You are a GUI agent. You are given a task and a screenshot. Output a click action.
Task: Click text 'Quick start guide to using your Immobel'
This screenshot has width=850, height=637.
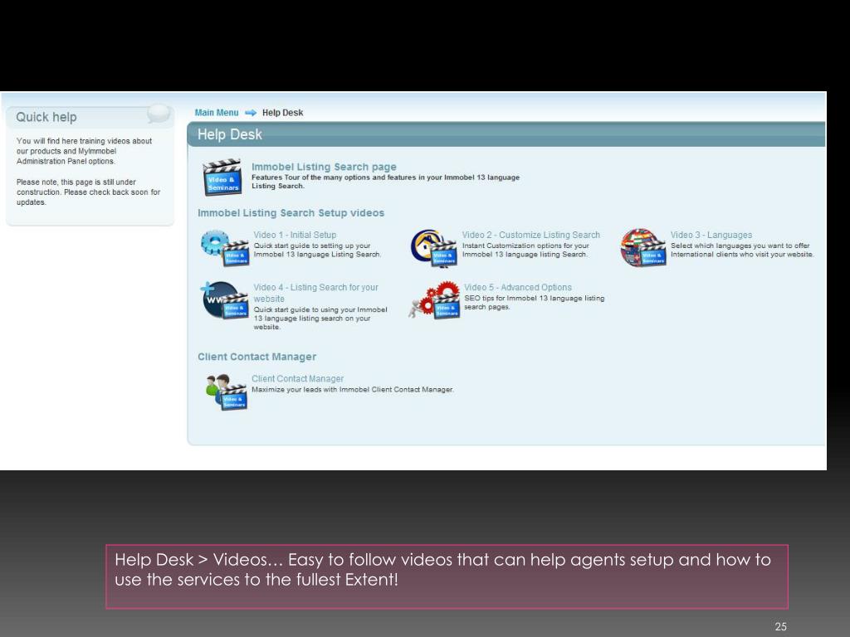320,310
